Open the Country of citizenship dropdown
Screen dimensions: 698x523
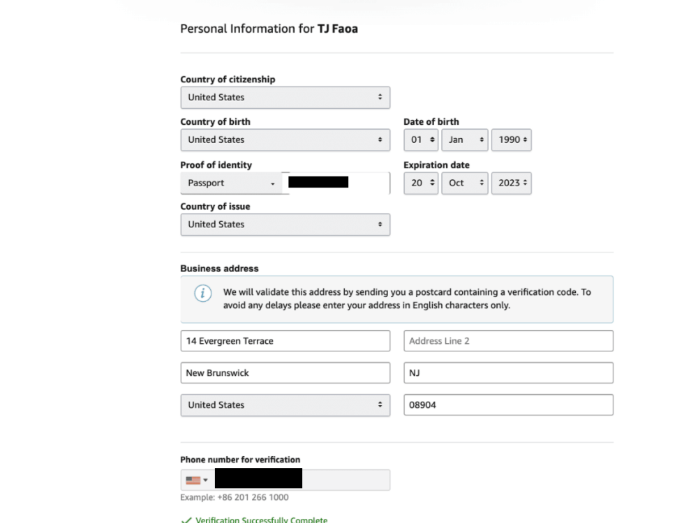[285, 97]
